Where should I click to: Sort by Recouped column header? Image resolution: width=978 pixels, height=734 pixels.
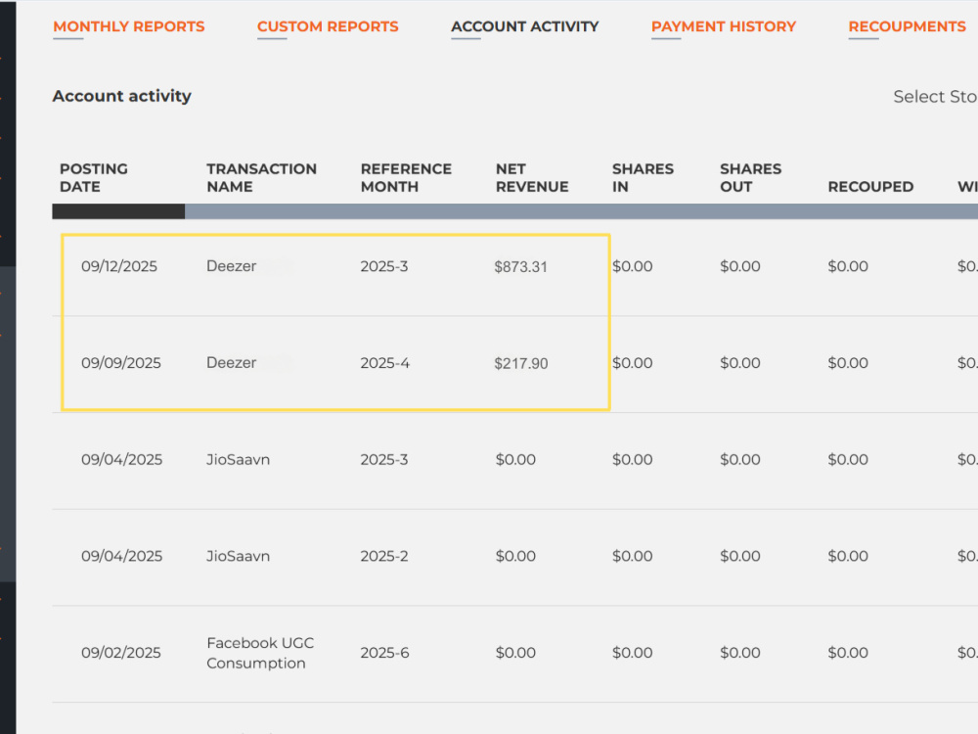coord(870,187)
